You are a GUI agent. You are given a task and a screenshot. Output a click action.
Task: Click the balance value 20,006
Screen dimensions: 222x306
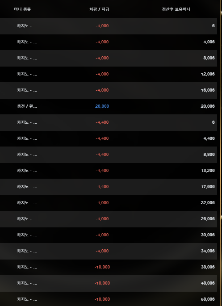click(208, 106)
